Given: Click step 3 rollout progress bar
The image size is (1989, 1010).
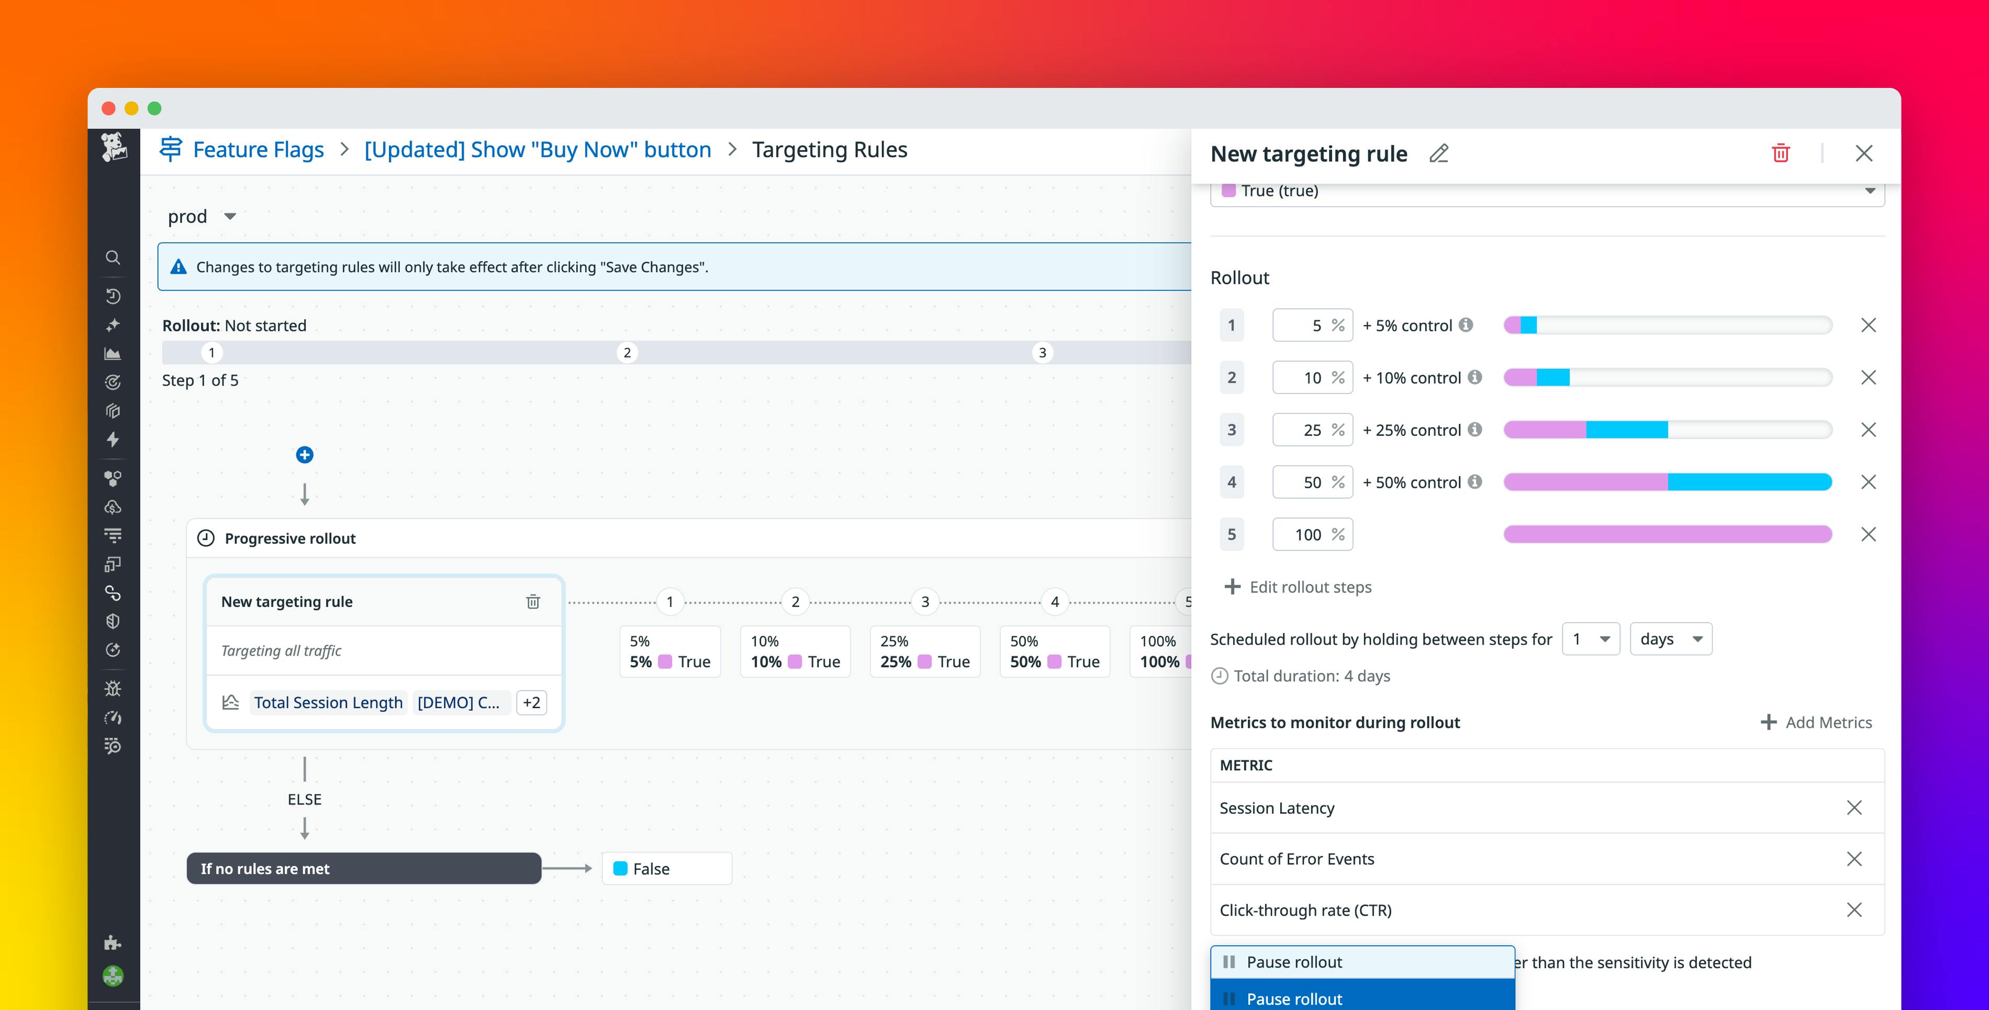Looking at the screenshot, I should 1667,429.
